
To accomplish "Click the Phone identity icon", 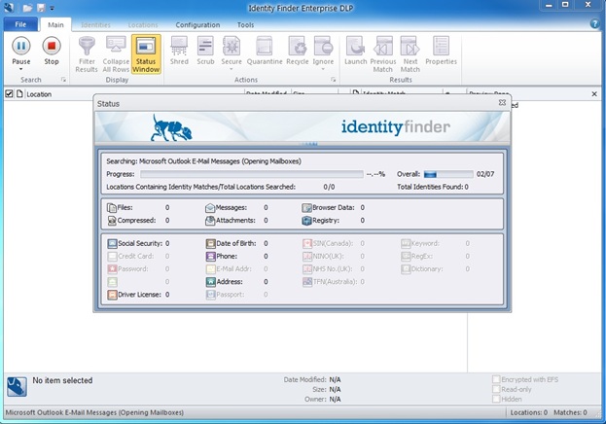I will 211,257.
